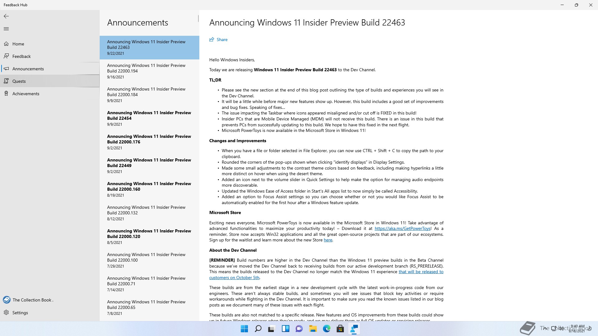Open 'that will be released to' link
Viewport: 598px width, 336px height.
421,272
